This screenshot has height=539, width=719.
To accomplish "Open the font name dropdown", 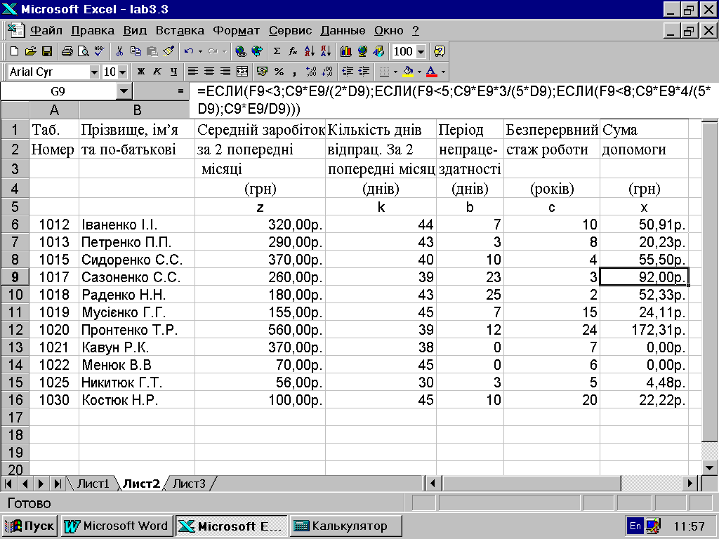I will [94, 72].
